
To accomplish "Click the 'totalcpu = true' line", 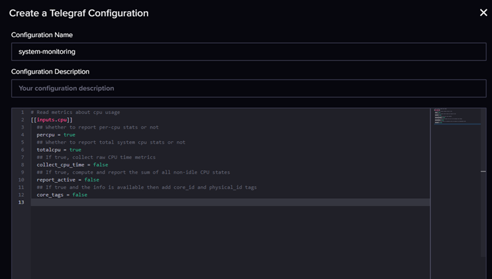I will pos(59,150).
